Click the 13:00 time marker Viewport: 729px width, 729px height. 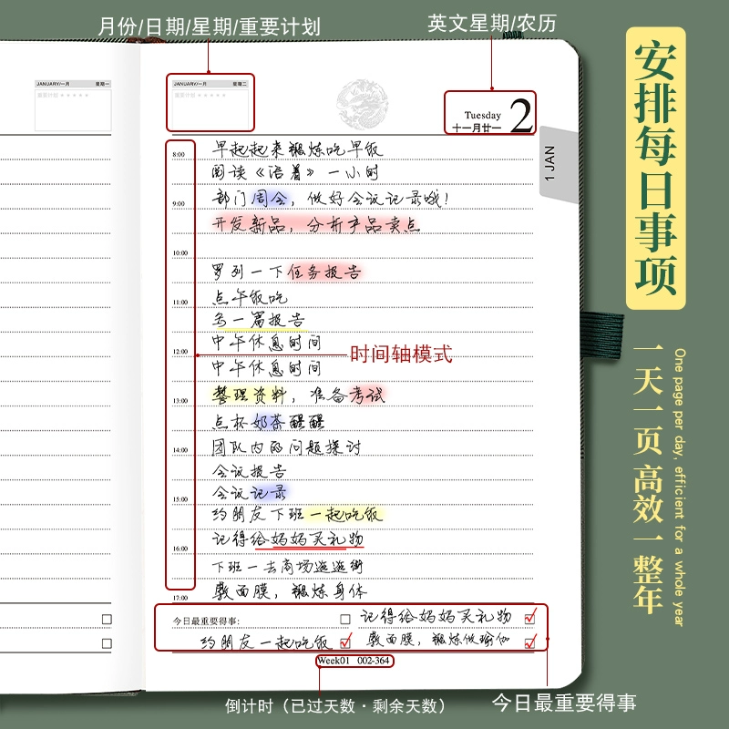point(180,401)
